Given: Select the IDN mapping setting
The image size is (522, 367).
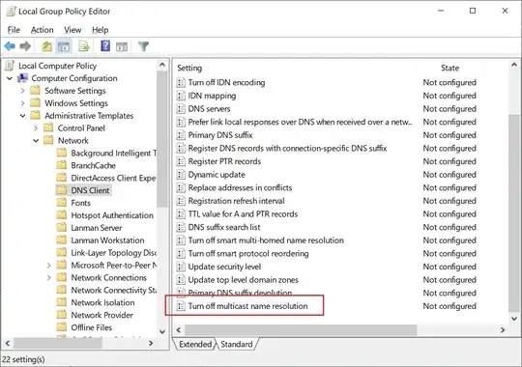Looking at the screenshot, I should pos(212,96).
